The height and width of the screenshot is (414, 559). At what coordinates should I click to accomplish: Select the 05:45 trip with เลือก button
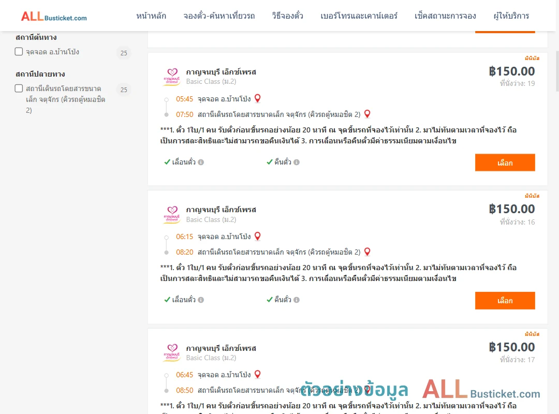click(x=505, y=162)
